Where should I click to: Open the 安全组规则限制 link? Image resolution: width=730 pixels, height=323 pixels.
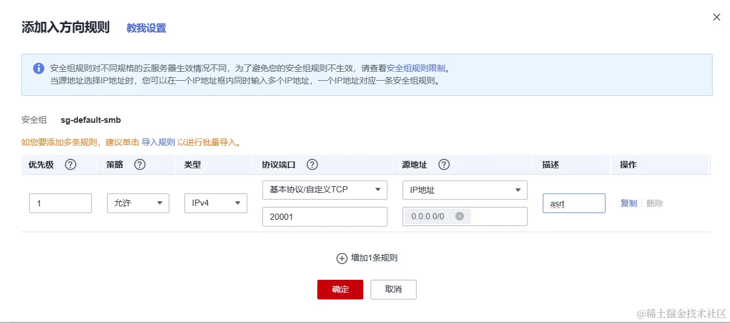(x=416, y=68)
